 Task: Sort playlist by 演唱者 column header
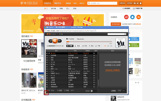click(x=88, y=51)
